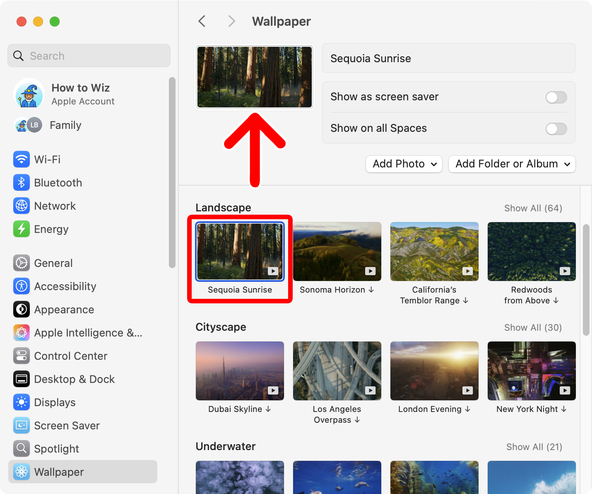Show all 30 Cityscape wallpapers
The image size is (592, 494).
click(533, 327)
